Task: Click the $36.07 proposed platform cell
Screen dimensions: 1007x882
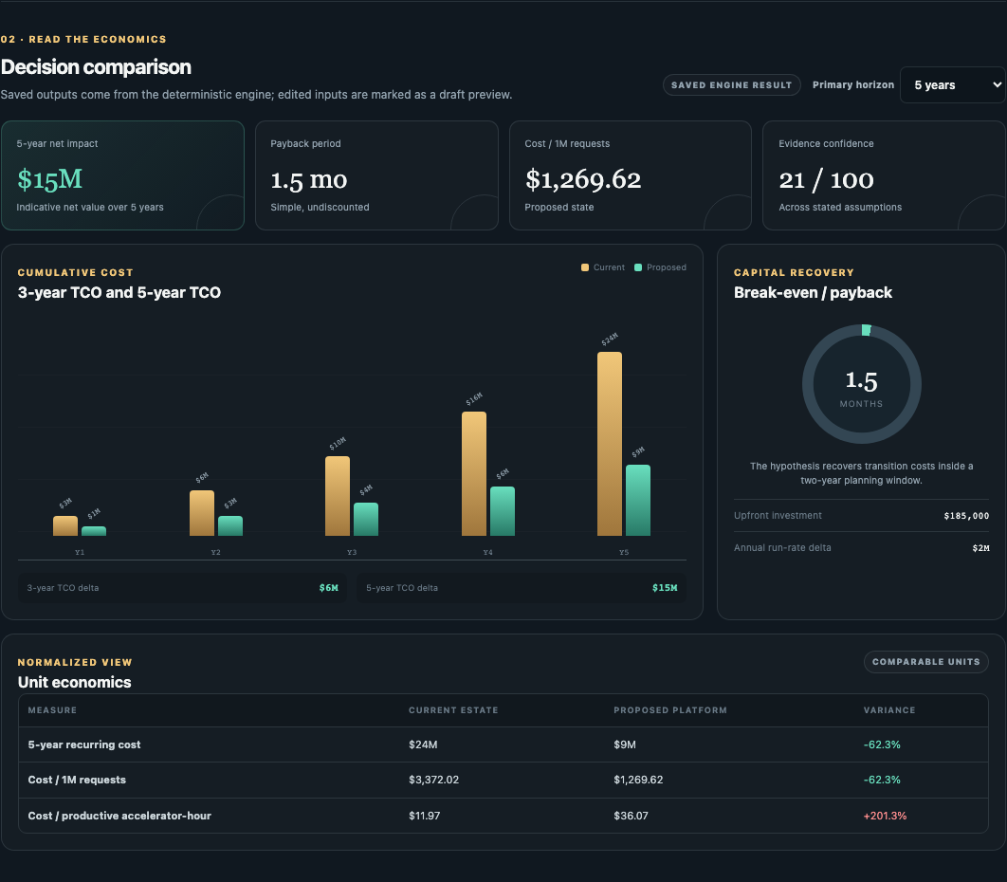Action: tap(631, 816)
